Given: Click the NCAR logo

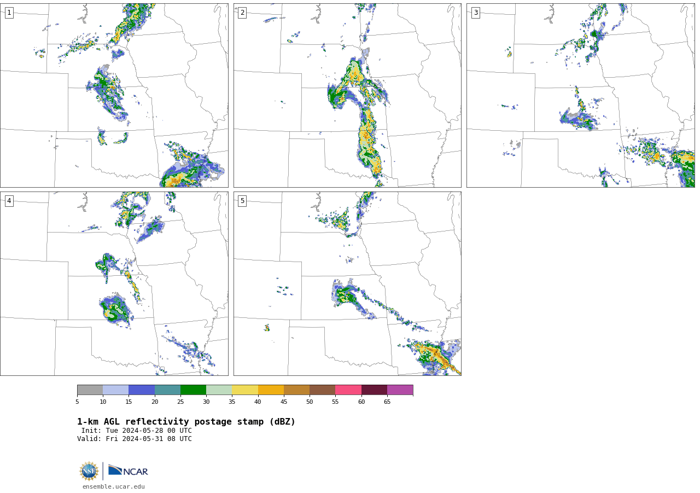Looking at the screenshot, I should [128, 471].
